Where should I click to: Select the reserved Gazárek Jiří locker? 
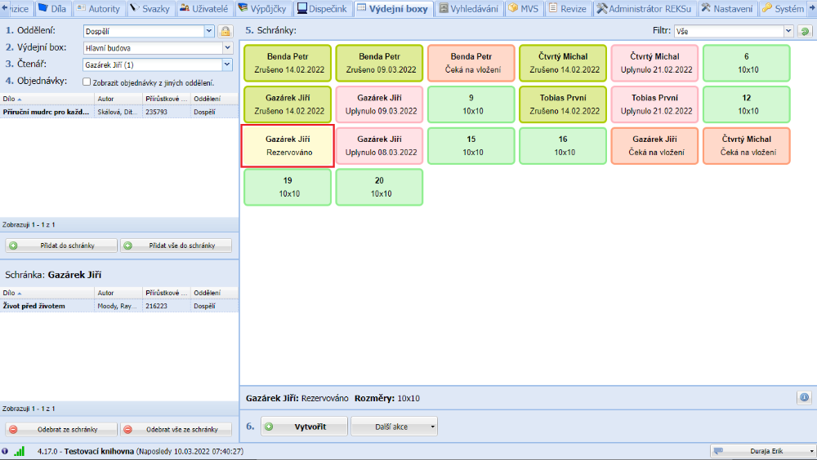(x=288, y=145)
